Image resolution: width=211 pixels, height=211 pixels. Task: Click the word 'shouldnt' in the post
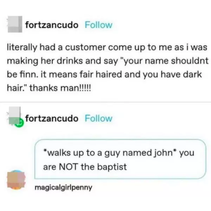(x=190, y=60)
